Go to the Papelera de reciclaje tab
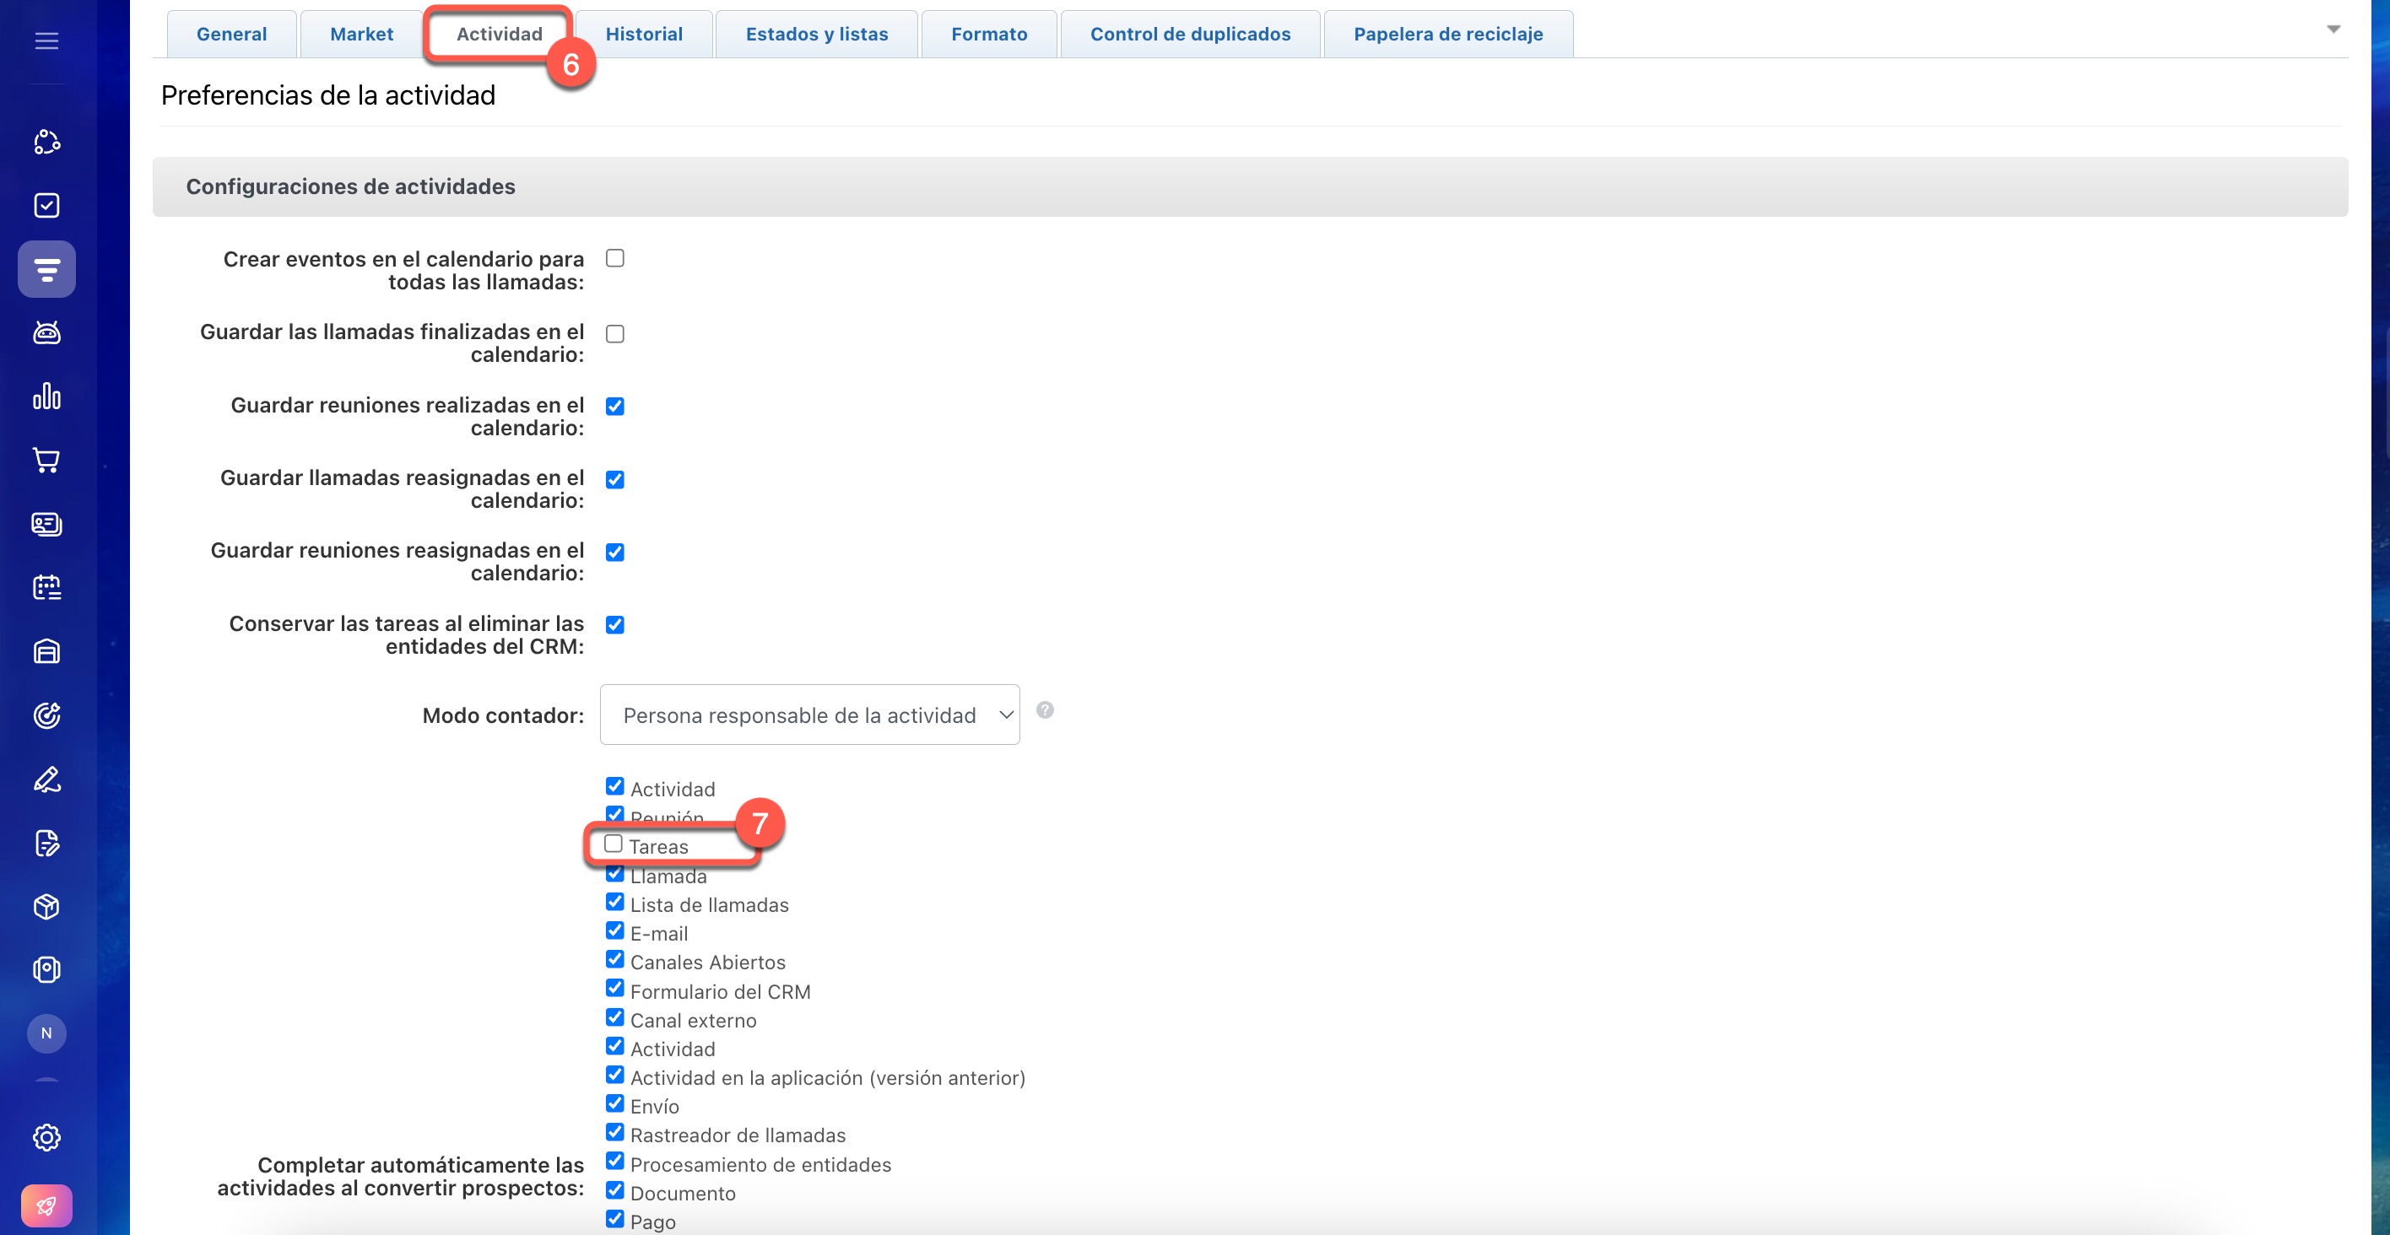The width and height of the screenshot is (2390, 1235). click(x=1447, y=35)
